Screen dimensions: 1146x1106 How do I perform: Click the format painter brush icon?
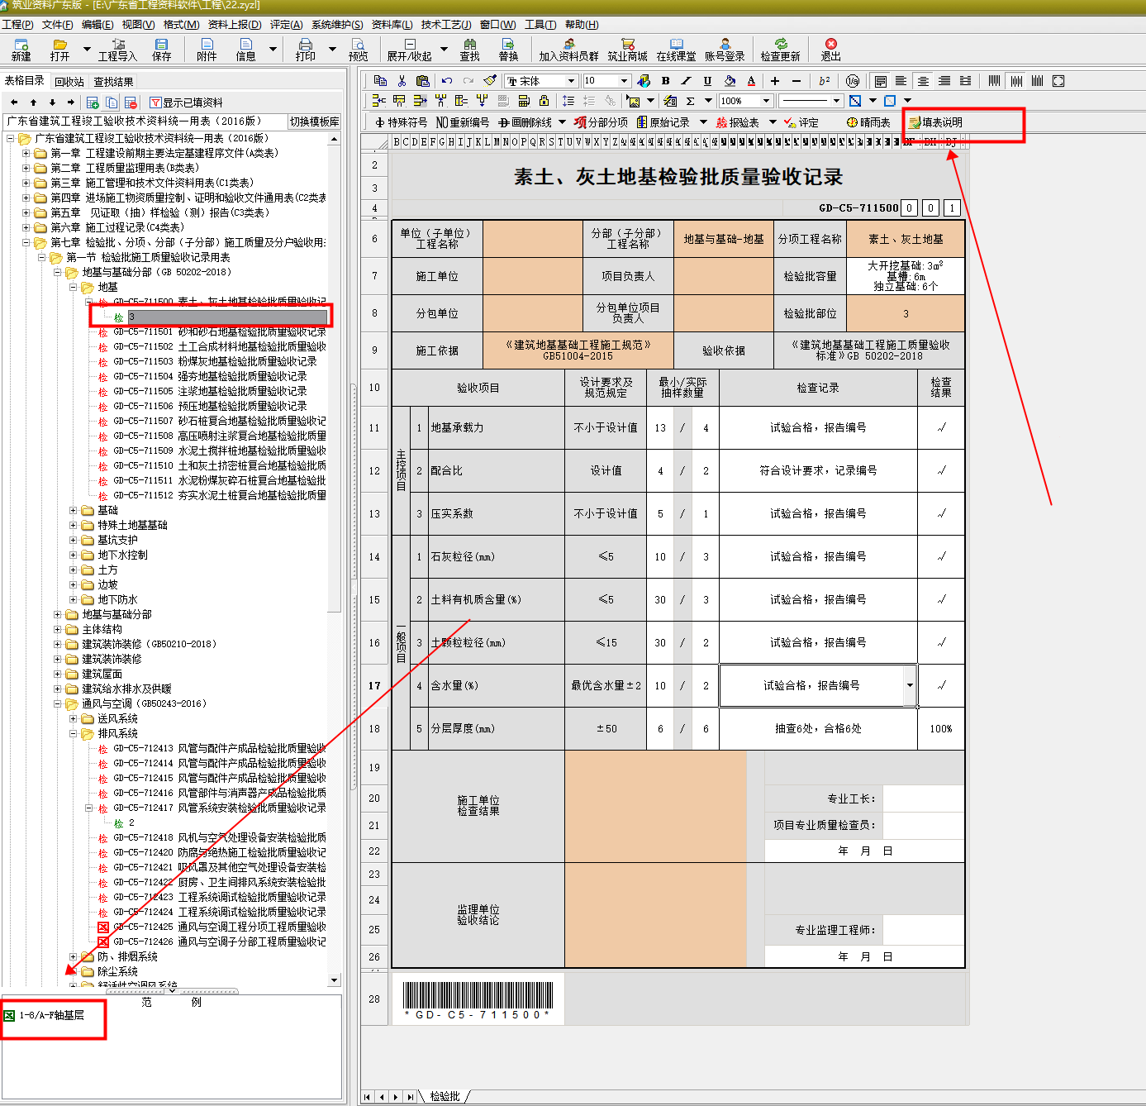[490, 81]
